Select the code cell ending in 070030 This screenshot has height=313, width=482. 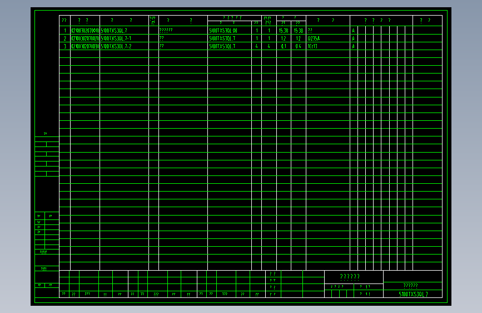[85, 46]
